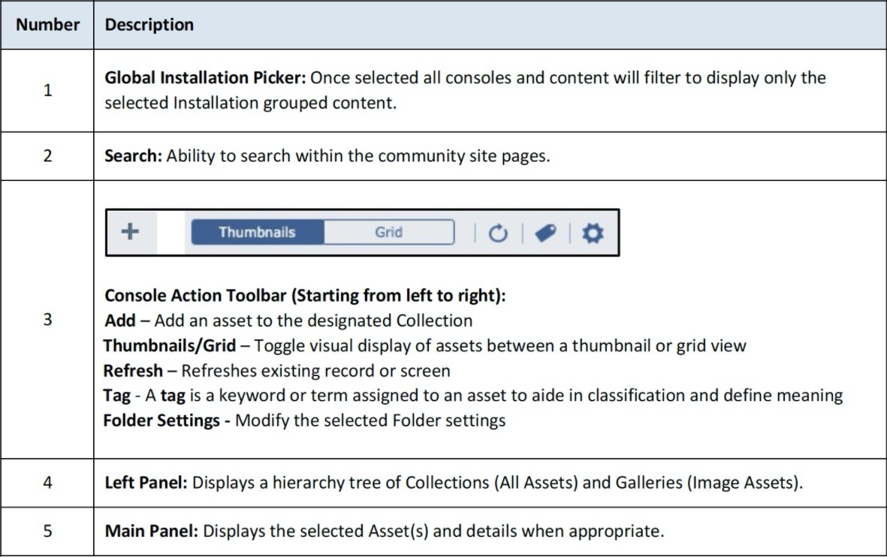Screen dimensions: 887x557
Task: Click the bold 'Refresh' description label
Action: click(132, 370)
